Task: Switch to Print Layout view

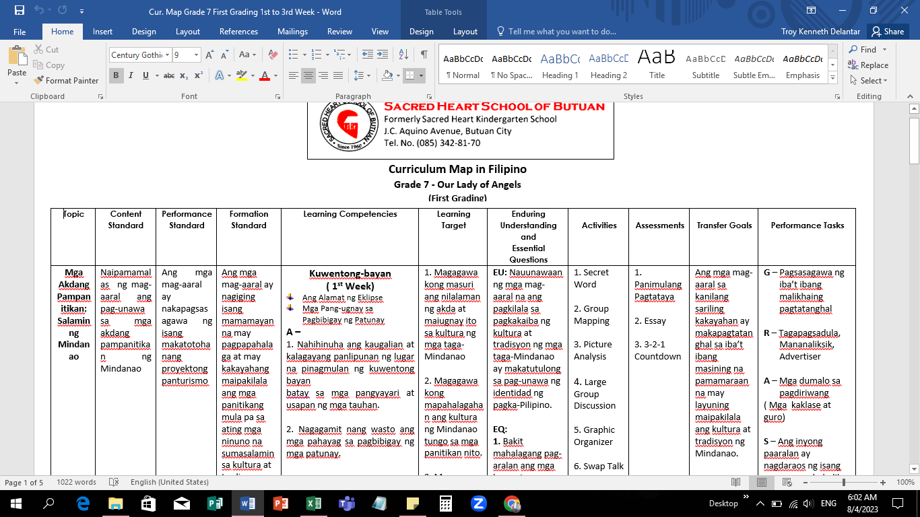Action: pos(761,483)
